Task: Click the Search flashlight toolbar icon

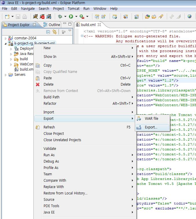Action: pos(161,16)
